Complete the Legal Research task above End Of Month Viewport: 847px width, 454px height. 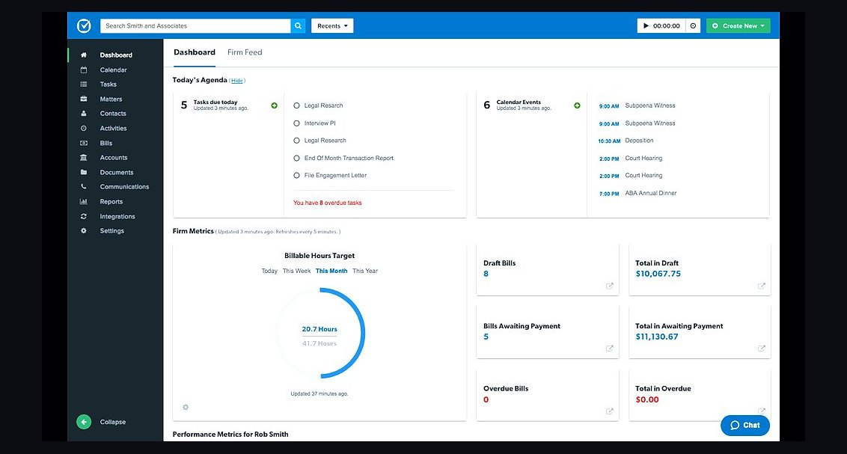(x=296, y=141)
